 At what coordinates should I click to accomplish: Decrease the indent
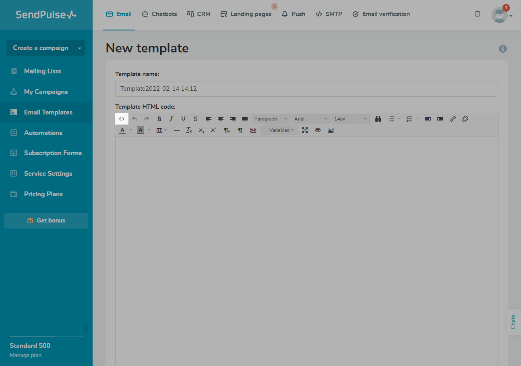tap(428, 119)
